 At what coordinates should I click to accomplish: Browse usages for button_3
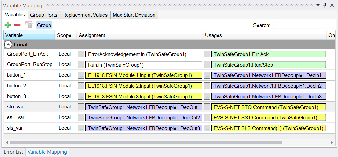tap(207, 97)
